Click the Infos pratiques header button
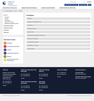Screen dimensions: 94x101 coord(83,5)
